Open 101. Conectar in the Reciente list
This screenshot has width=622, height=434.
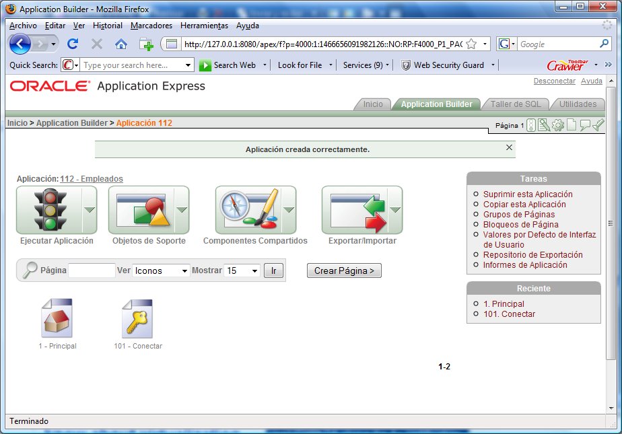[x=510, y=314]
